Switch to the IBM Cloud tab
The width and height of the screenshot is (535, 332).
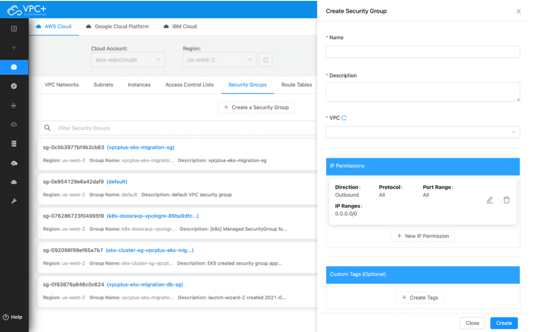tap(180, 26)
